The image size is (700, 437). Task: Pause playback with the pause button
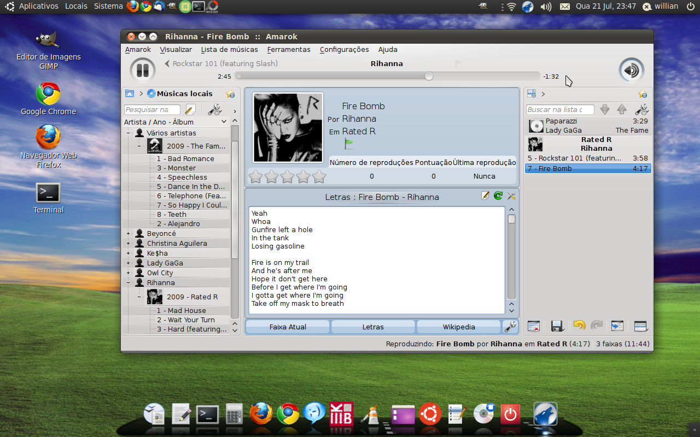[143, 70]
